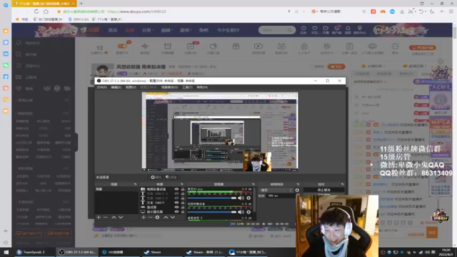
Task: Click orange PC客户端 button
Action: [x=422, y=47]
